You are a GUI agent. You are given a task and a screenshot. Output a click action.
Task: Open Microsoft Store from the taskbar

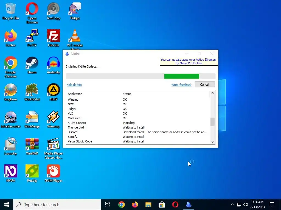click(x=162, y=205)
